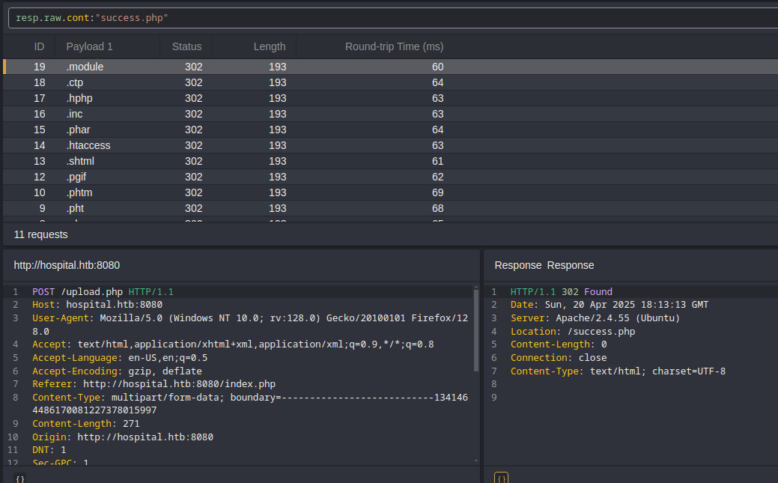
Task: Click the Origin header line
Action: tap(123, 437)
